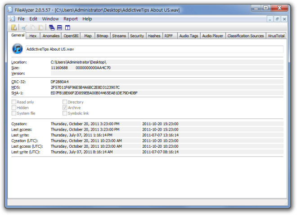This screenshot has height=215, width=297.
Task: Toggle the Symbolic link checkbox
Action: [x=65, y=113]
